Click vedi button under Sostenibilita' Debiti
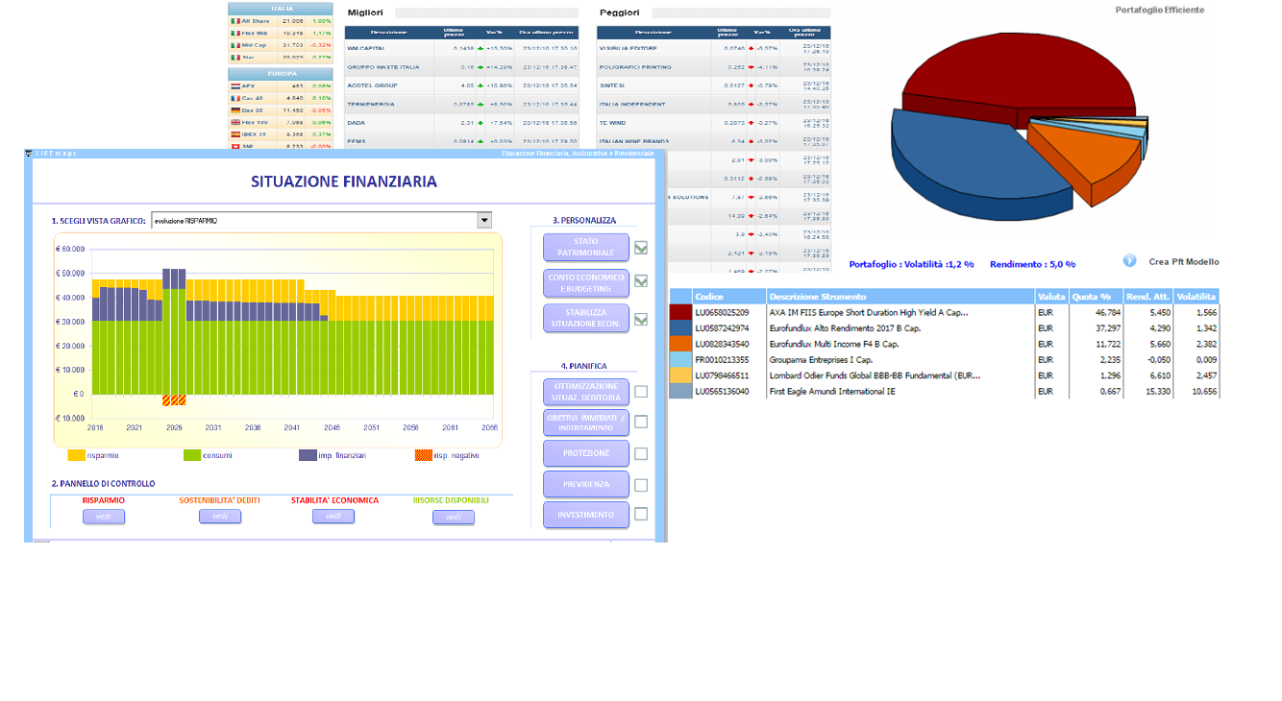Image resolution: width=1282 pixels, height=701 pixels. (220, 517)
